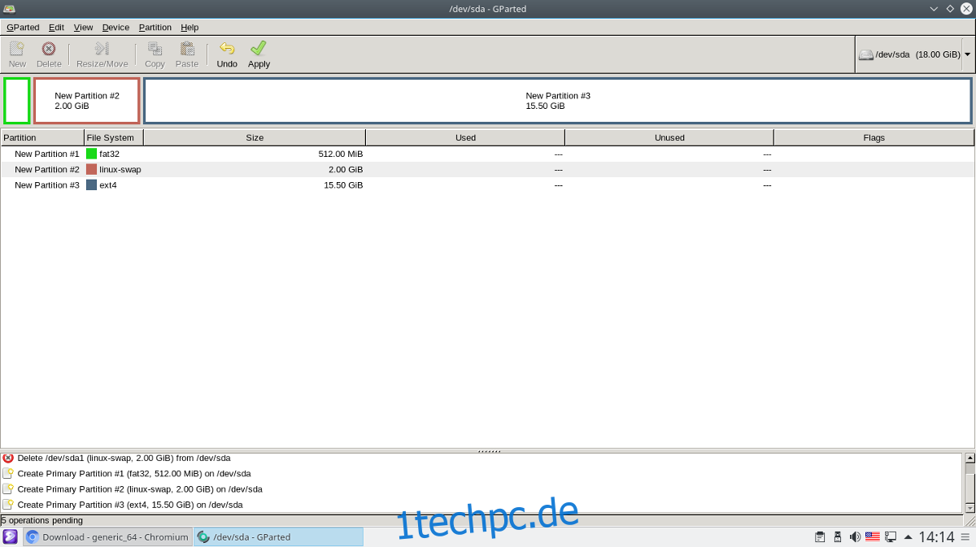Viewport: 976px width, 547px height.
Task: Open the panel settings hamburger icon
Action: pyautogui.click(x=966, y=536)
